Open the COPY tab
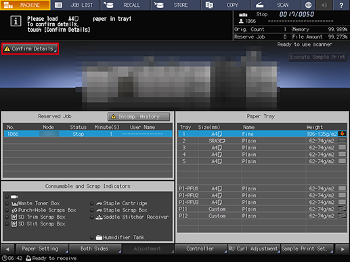Image resolution: width=350 pixels, height=262 pixels. pyautogui.click(x=226, y=5)
